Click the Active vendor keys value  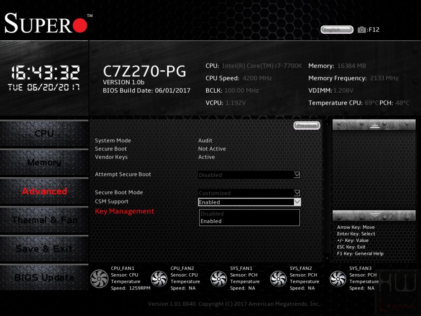[206, 157]
